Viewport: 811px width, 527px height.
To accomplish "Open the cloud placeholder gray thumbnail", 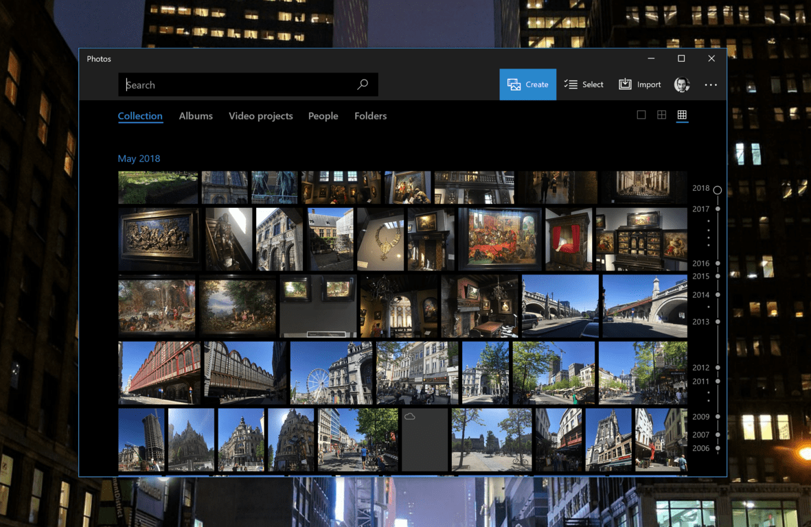I will (x=424, y=440).
